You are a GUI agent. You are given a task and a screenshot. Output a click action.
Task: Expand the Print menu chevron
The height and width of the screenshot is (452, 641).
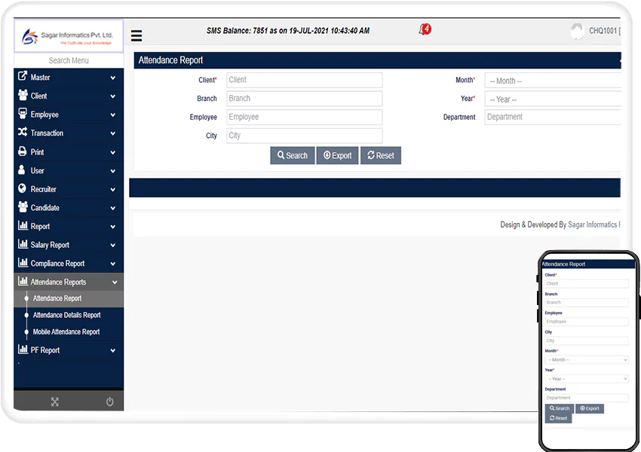click(113, 152)
